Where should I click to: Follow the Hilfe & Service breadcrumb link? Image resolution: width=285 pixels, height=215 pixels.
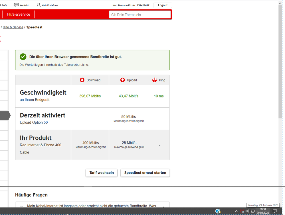pyautogui.click(x=13, y=27)
